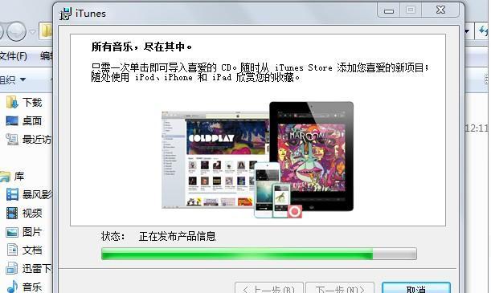491x293 pixels.
Task: Select the 桌面 icon in Explorer sidebar
Action: click(x=12, y=120)
